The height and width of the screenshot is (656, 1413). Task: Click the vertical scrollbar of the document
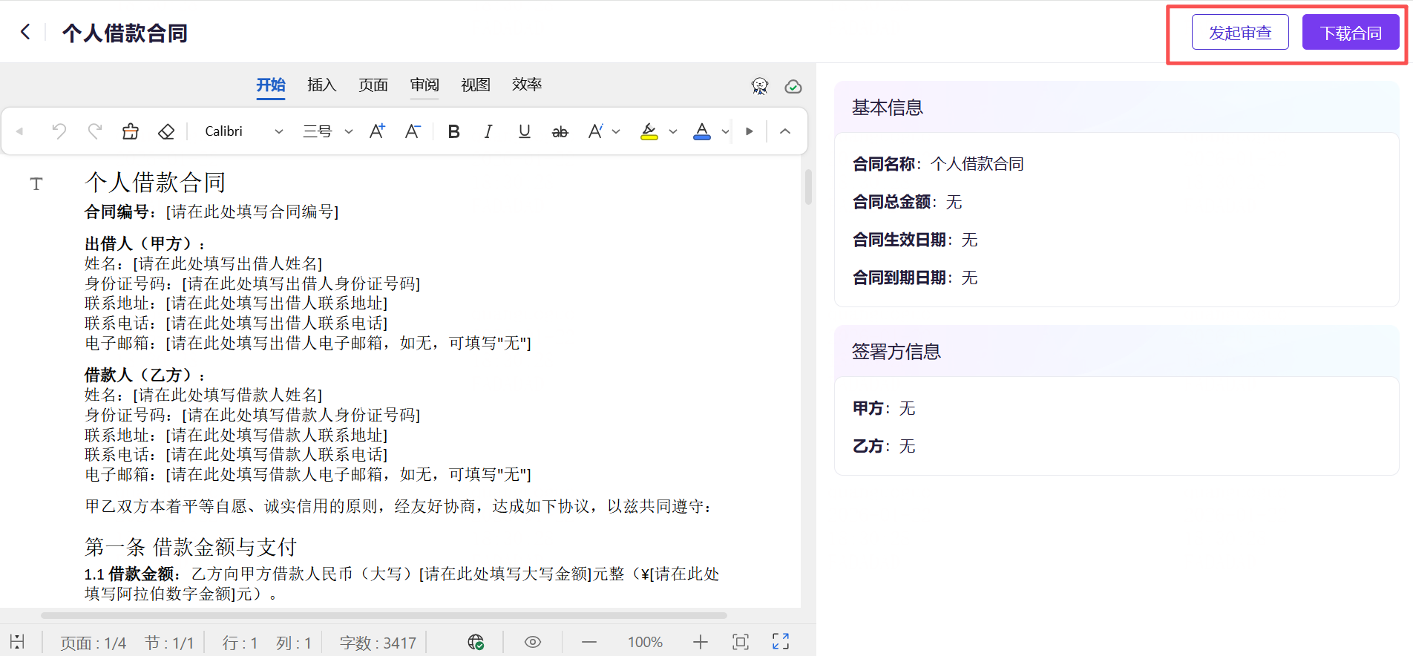pos(808,187)
